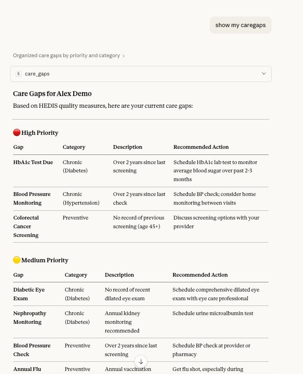Select the Colorectal Cancer Screening gap
303x374 pixels.
coord(26,226)
